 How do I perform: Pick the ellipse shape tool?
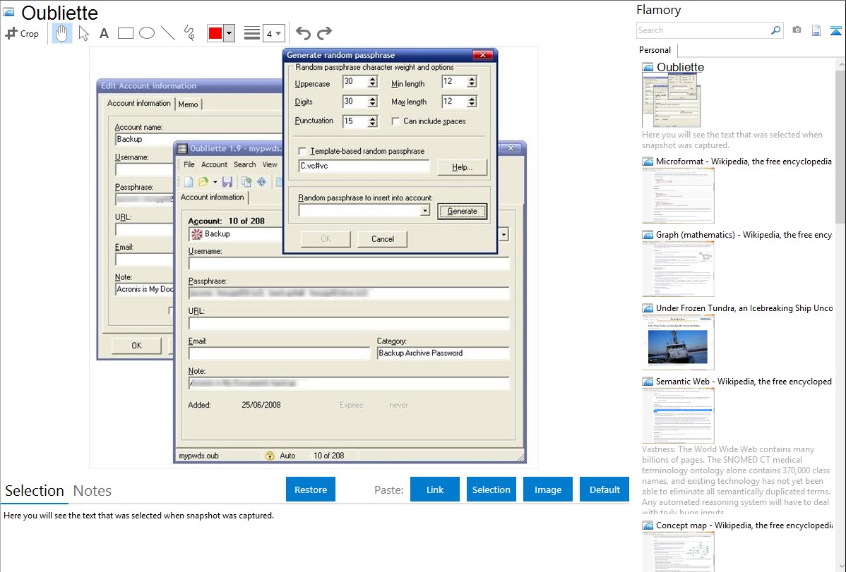[x=147, y=33]
